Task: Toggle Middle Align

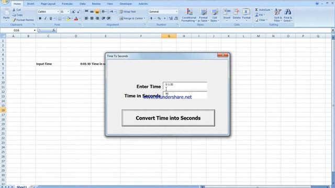Action: point(92,11)
